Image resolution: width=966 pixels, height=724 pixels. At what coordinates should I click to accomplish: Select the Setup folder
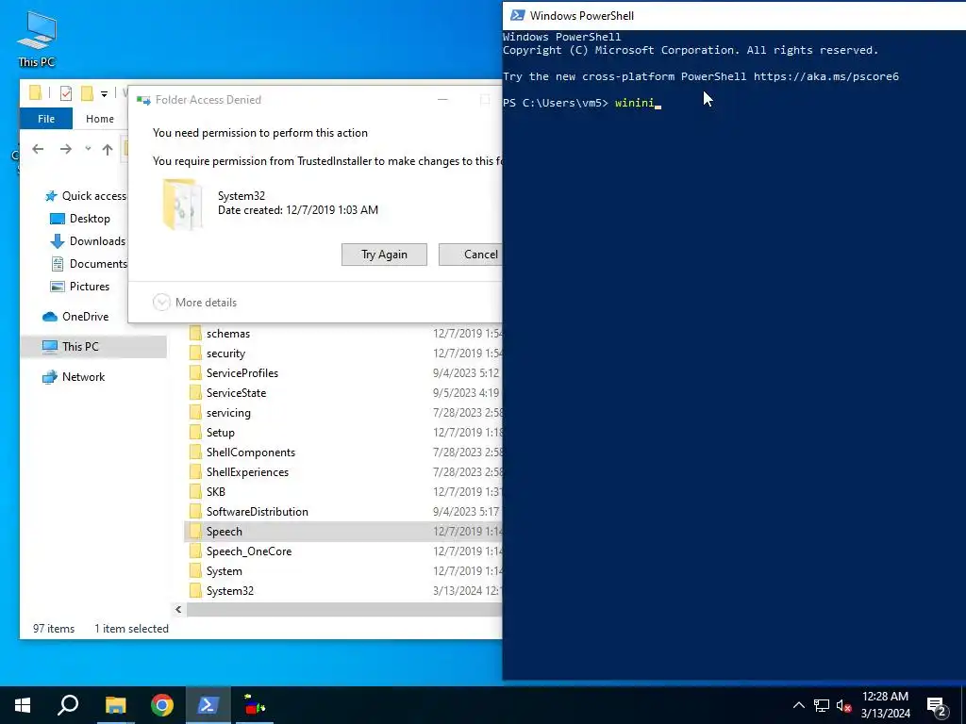pos(343,432)
